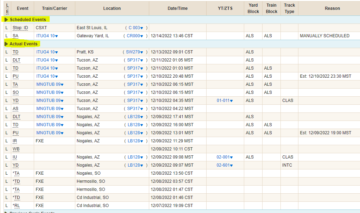Open MNGTUB 09 link in 12/09/2022 16:00 row
Screen dimensions: 360x213
point(50,125)
